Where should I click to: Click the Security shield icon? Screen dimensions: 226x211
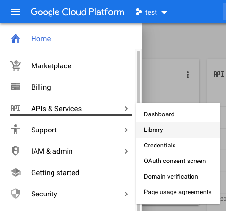pyautogui.click(x=16, y=194)
